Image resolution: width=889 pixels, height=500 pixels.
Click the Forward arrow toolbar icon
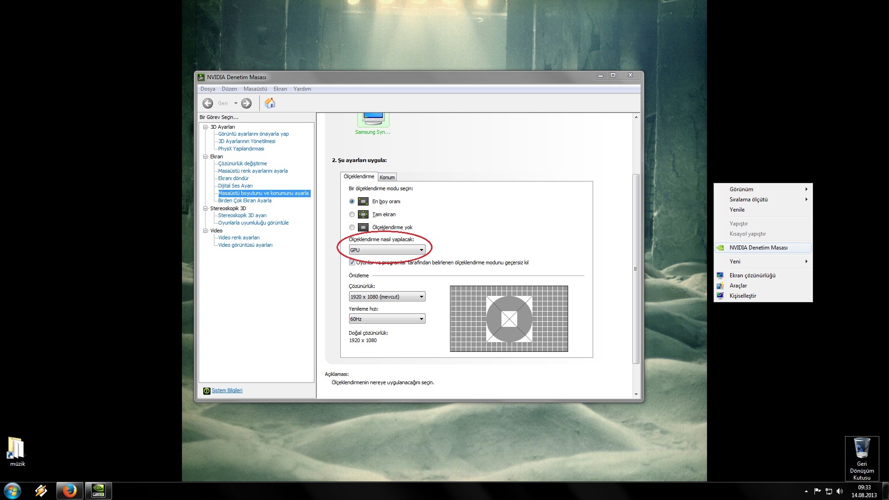246,103
